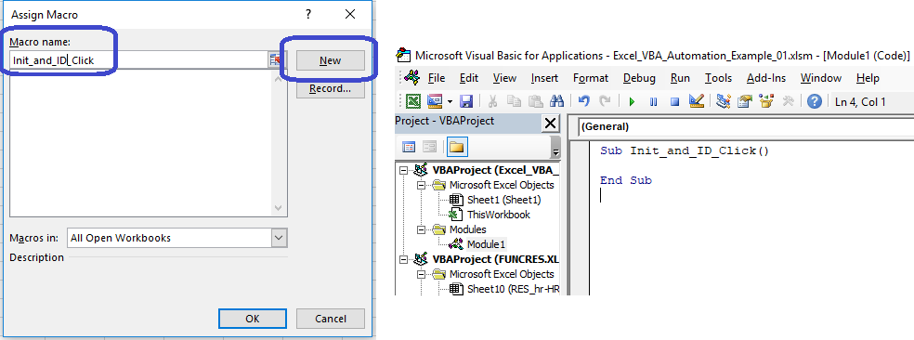Viewport: 914px width, 340px height.
Task: Open the Object Browser toolbar icon
Action: pyautogui.click(x=766, y=101)
